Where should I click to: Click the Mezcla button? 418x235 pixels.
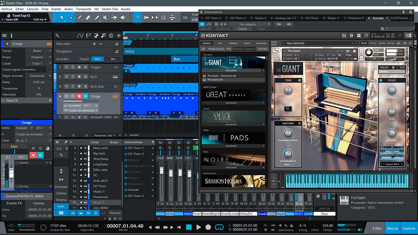point(393,228)
